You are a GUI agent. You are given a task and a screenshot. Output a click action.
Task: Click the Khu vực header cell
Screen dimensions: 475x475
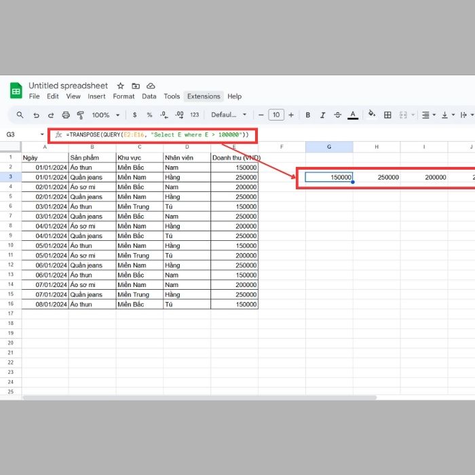[140, 157]
